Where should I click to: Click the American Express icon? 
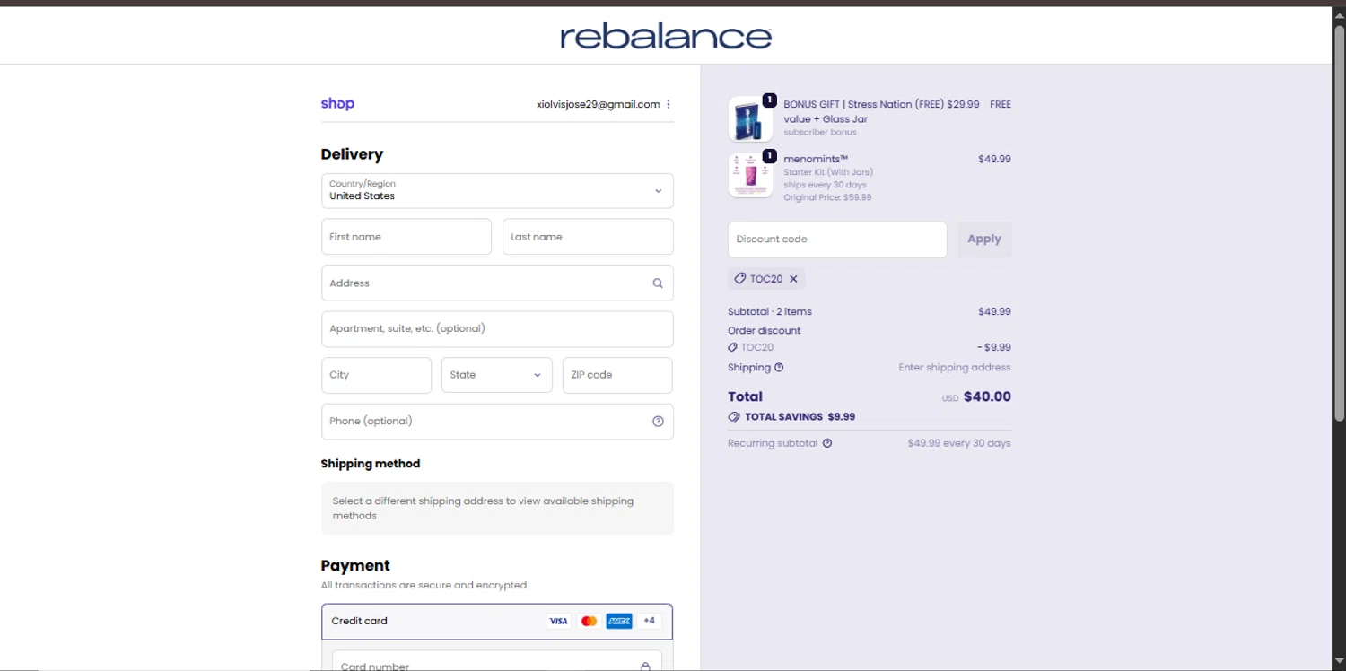coord(619,621)
